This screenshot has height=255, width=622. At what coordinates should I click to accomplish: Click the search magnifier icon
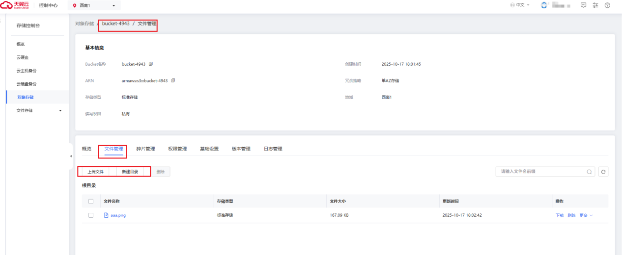[589, 172]
